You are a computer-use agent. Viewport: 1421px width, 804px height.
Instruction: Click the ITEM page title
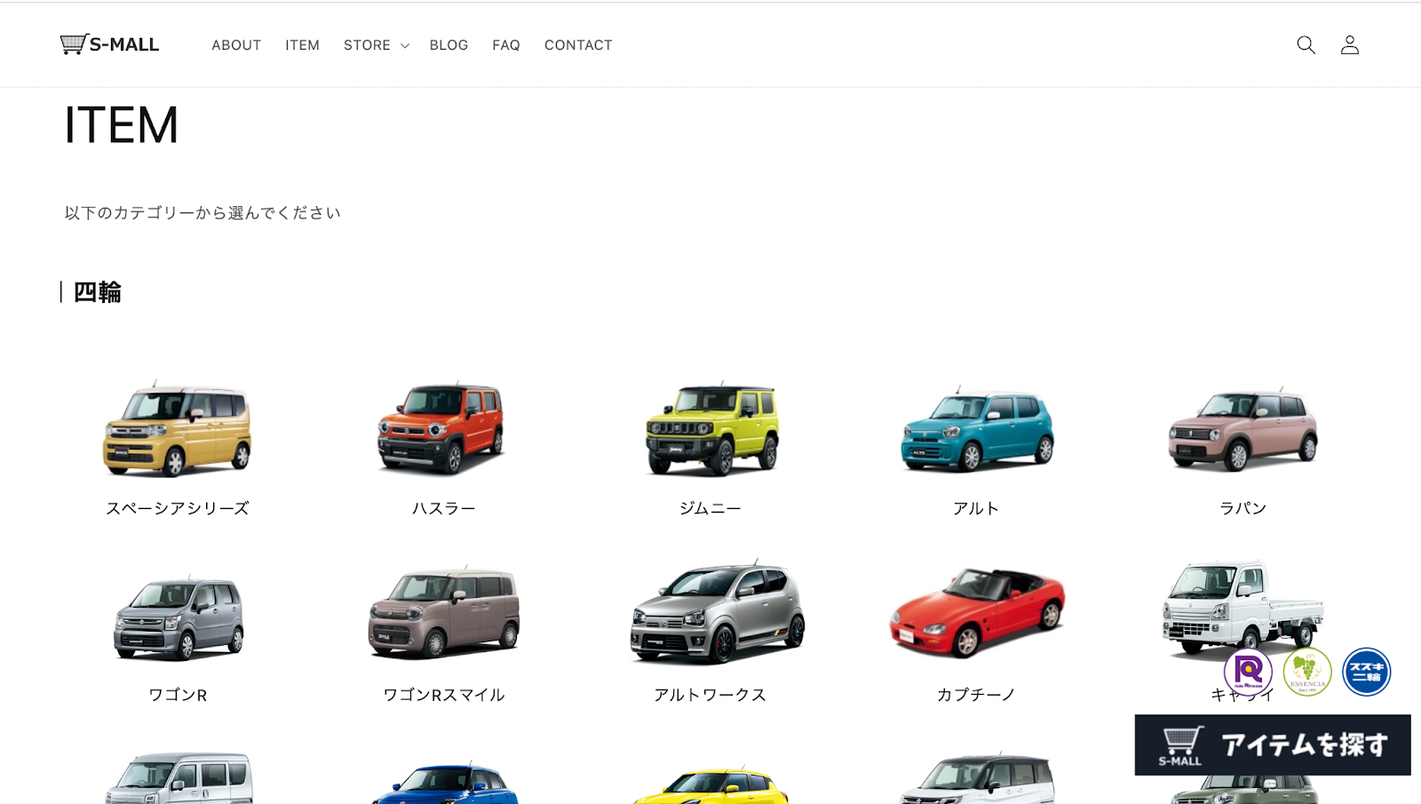point(121,124)
